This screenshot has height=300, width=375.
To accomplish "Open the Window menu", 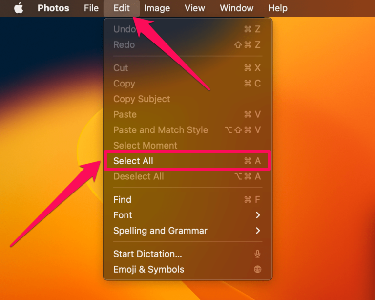I will pyautogui.click(x=237, y=8).
